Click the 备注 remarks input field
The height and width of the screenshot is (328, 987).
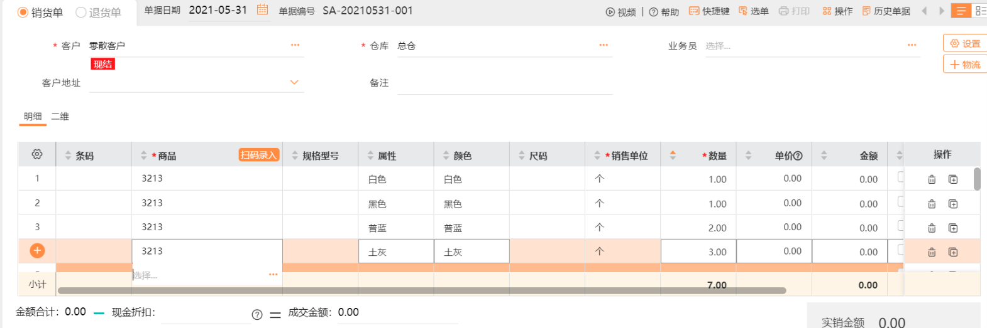coord(505,83)
